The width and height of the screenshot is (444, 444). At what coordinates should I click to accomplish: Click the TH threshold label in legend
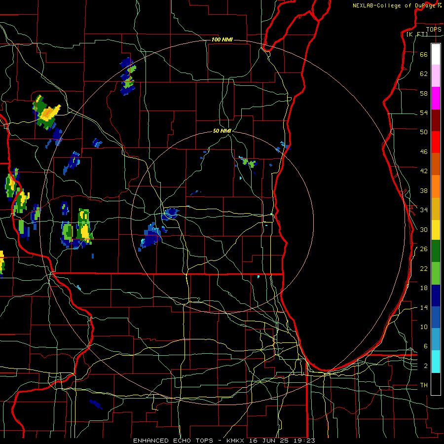(424, 385)
